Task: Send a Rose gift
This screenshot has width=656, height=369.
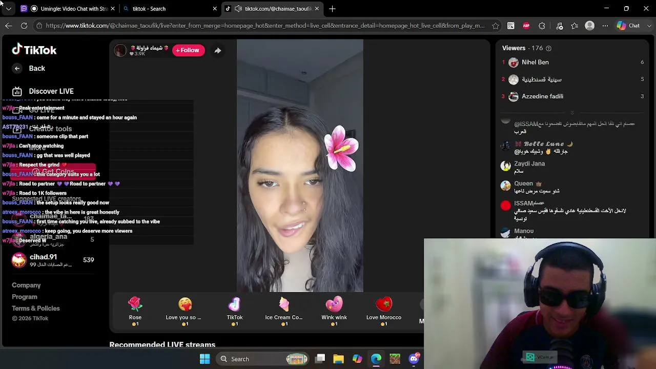Action: pyautogui.click(x=135, y=311)
